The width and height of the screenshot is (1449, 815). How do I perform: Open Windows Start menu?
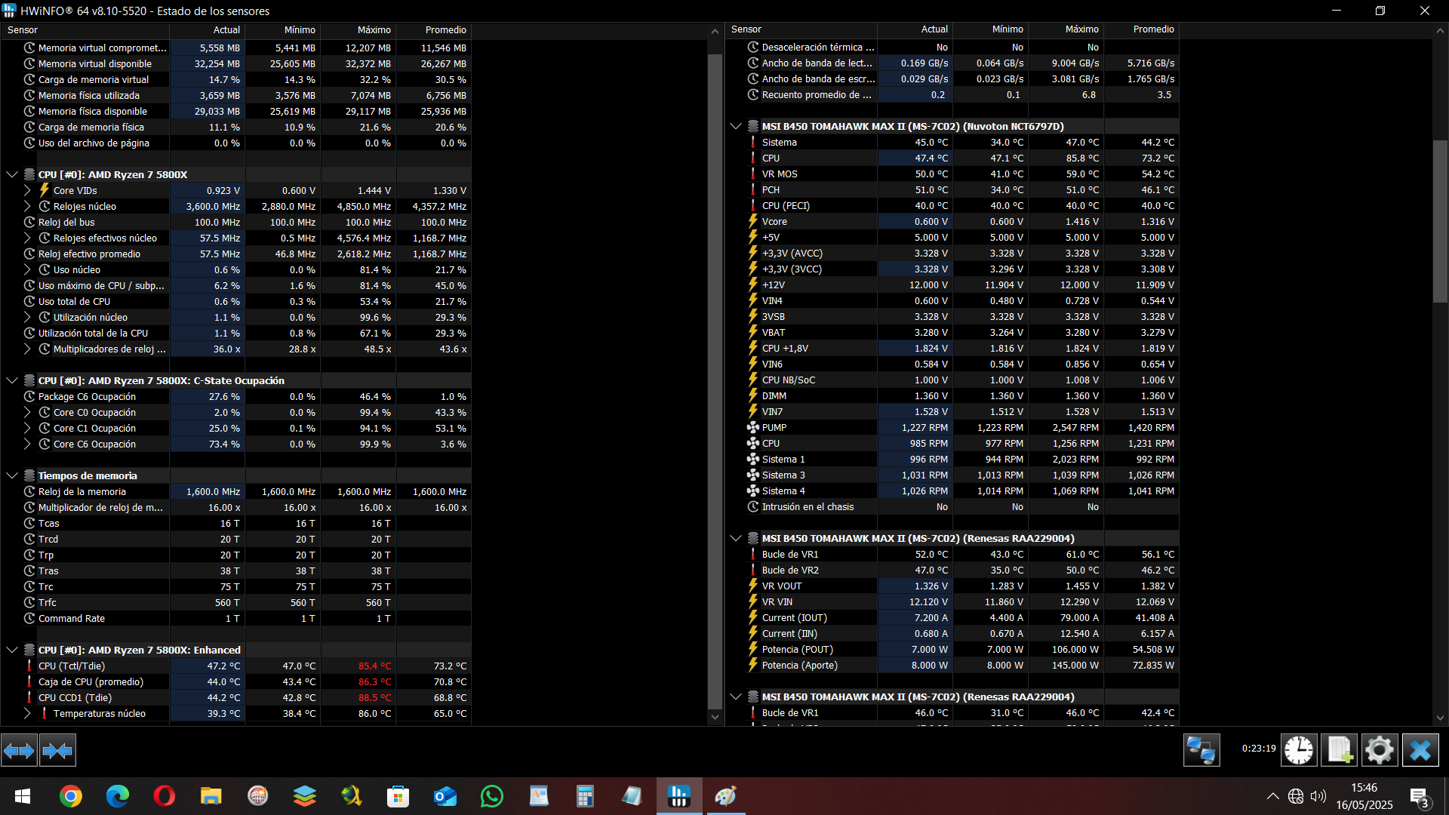(x=23, y=796)
